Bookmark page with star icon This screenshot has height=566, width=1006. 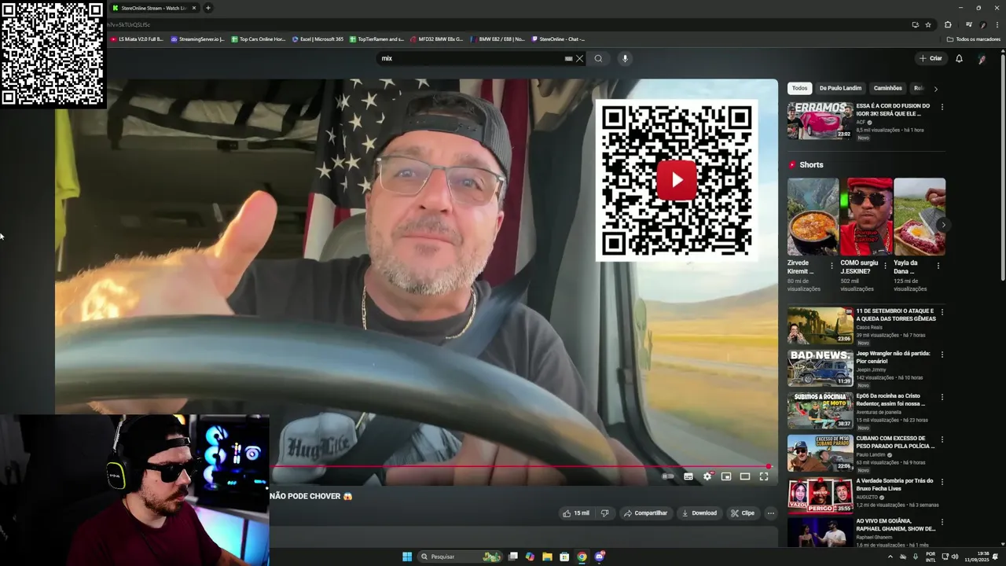[x=928, y=24]
